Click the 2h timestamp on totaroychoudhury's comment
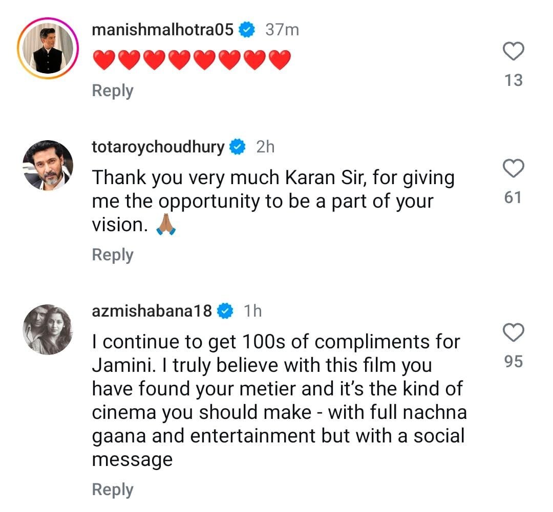 tap(265, 147)
